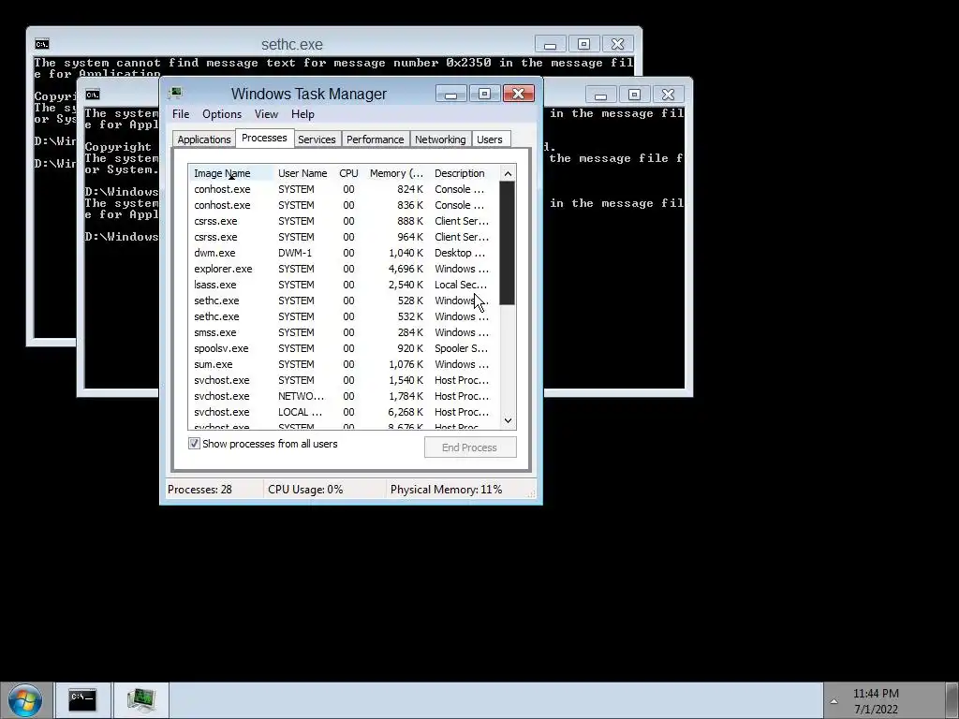Sort by the Memory column header

tap(396, 173)
